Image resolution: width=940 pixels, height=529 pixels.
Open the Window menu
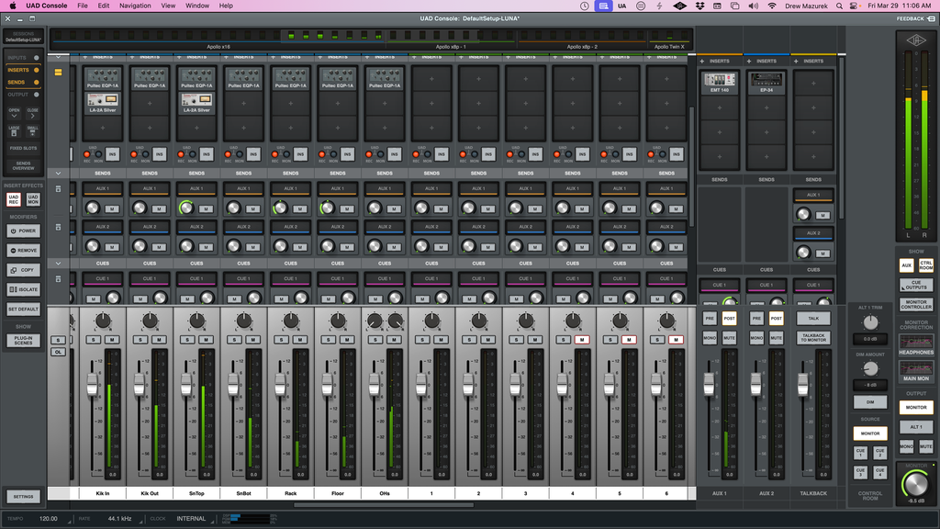point(197,6)
